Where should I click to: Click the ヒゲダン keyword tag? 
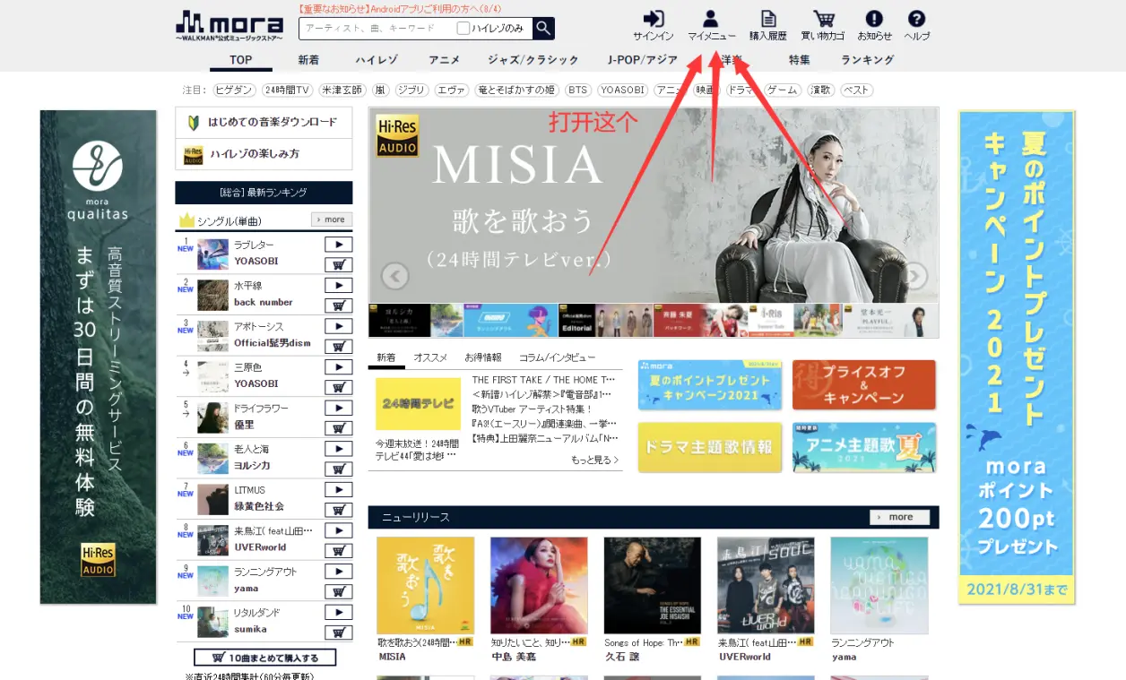[x=234, y=90]
